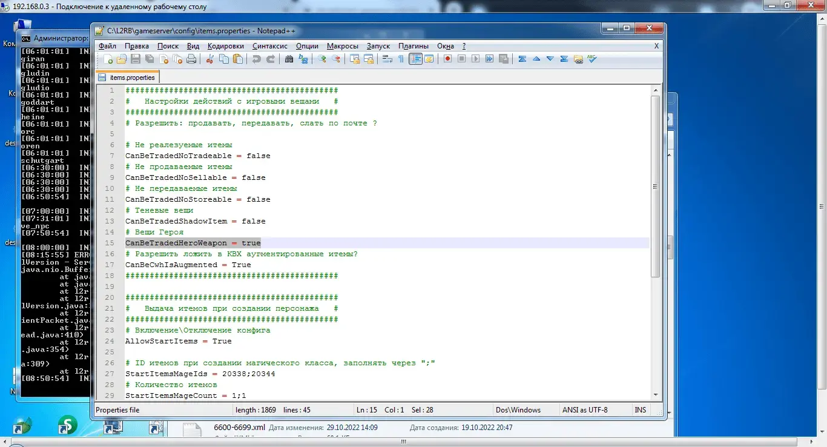Click the line StartItemsMageIds = 20338;20344
The height and width of the screenshot is (447, 827).
pyautogui.click(x=200, y=374)
